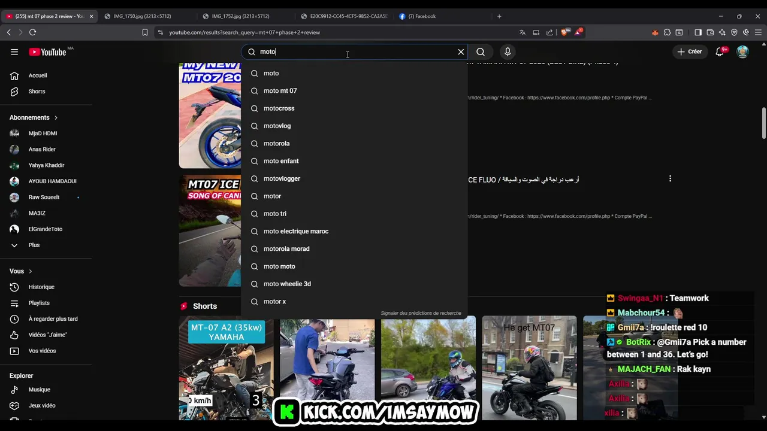
Task: Switch to the Facebook browser tab
Action: pyautogui.click(x=442, y=16)
